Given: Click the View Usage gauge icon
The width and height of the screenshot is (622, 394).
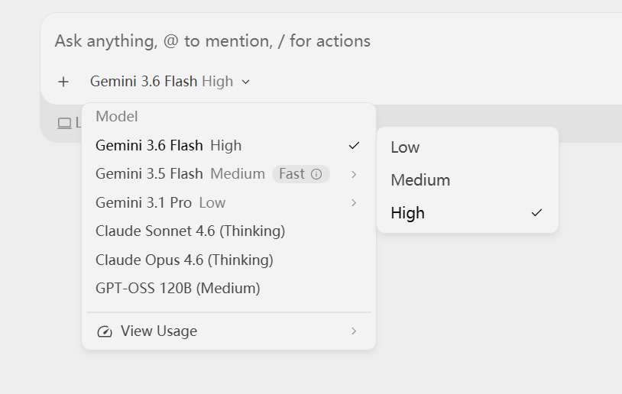Looking at the screenshot, I should click(x=105, y=331).
